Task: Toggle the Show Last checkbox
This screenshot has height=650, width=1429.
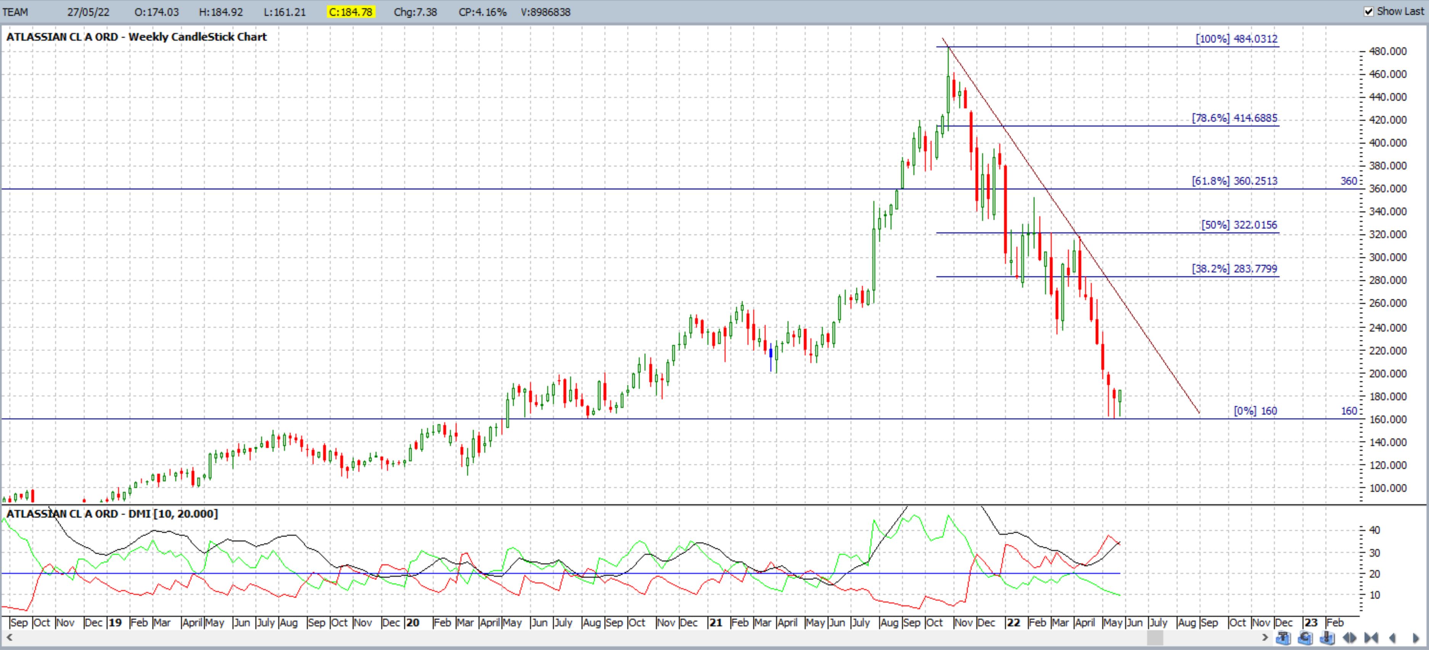Action: (x=1368, y=12)
